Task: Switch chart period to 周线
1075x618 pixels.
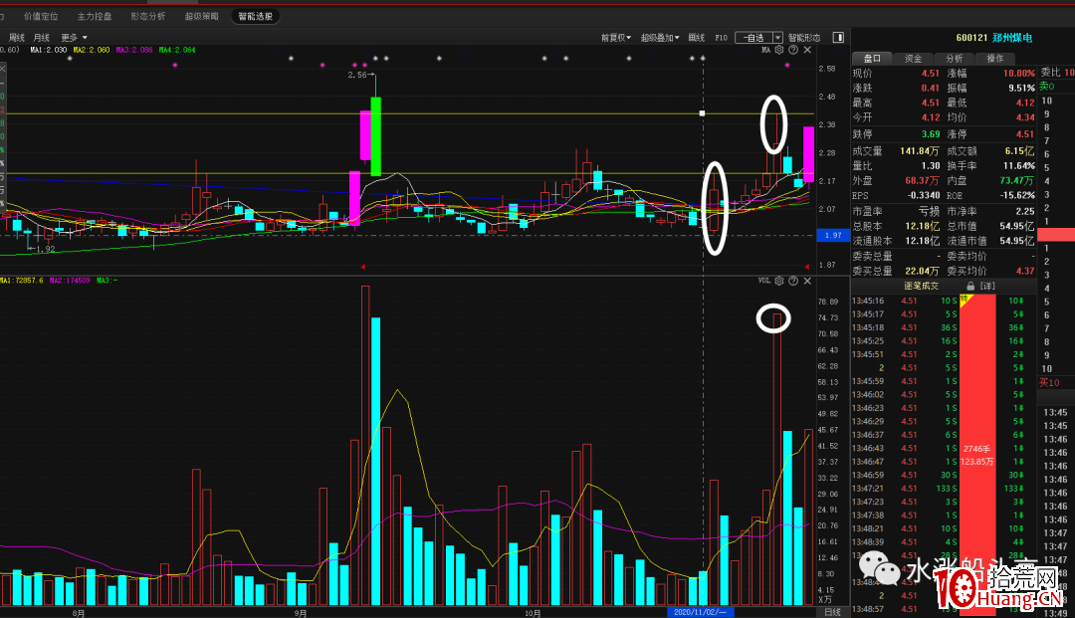Action: pos(17,38)
